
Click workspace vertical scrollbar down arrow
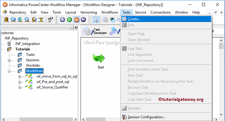pyautogui.click(x=221, y=115)
